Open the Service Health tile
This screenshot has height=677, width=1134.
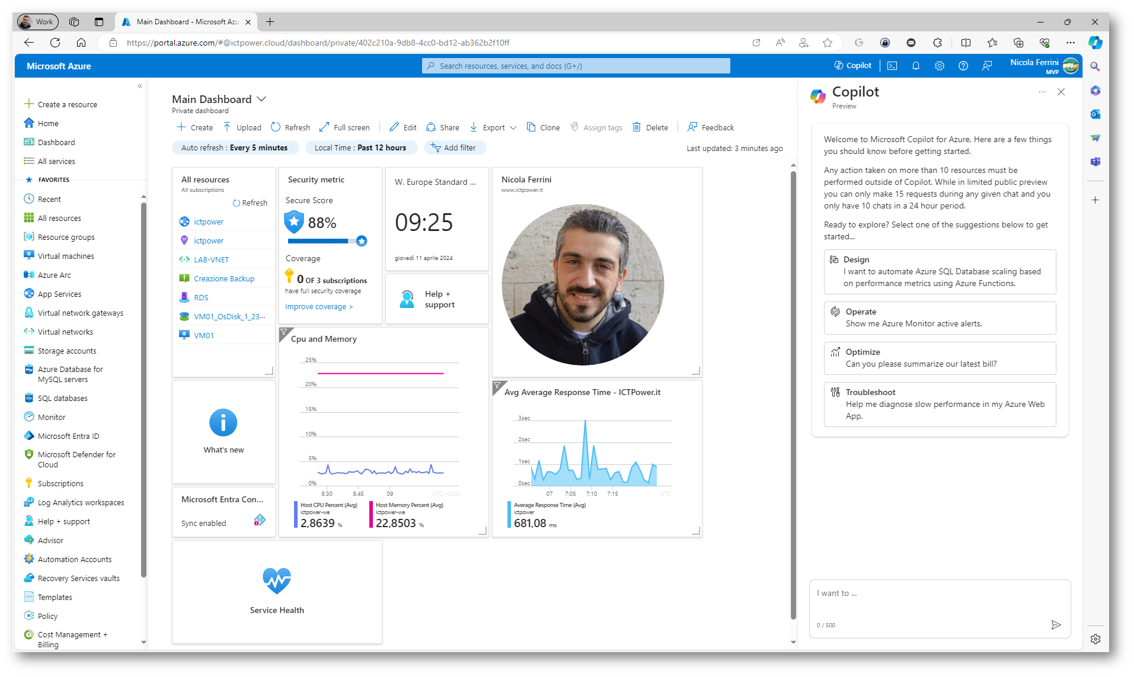(277, 592)
